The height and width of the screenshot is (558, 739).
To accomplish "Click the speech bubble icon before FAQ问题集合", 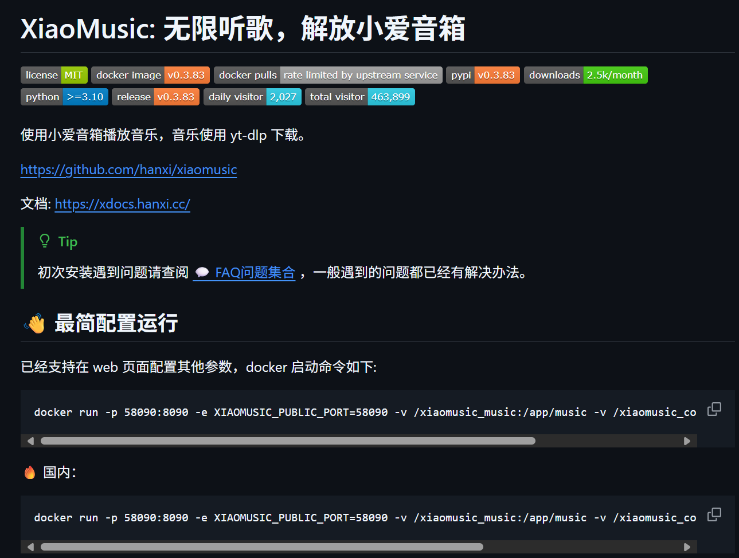I will coord(202,272).
